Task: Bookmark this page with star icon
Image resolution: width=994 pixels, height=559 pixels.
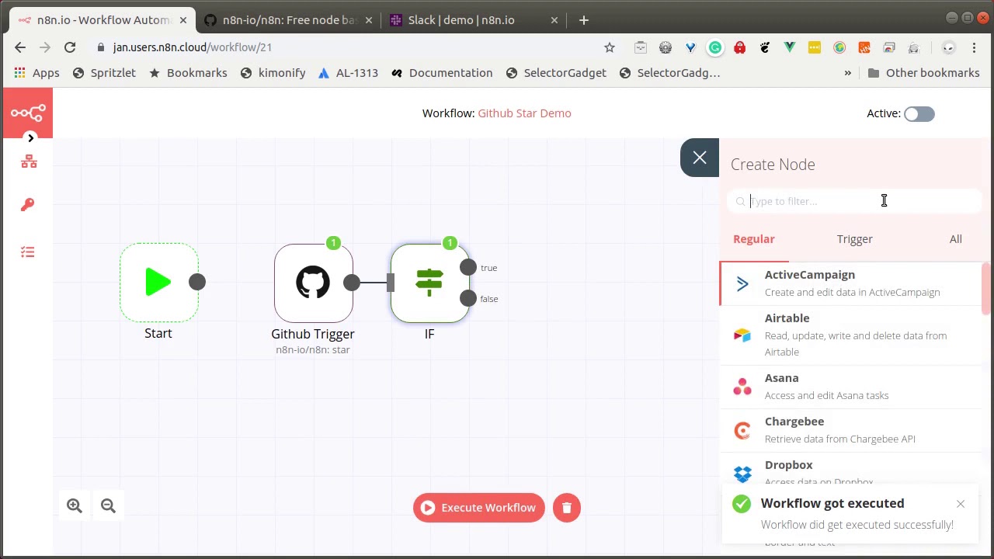Action: click(610, 48)
